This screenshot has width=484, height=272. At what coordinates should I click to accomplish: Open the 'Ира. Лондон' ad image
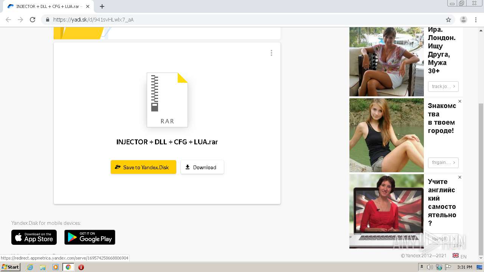click(386, 62)
